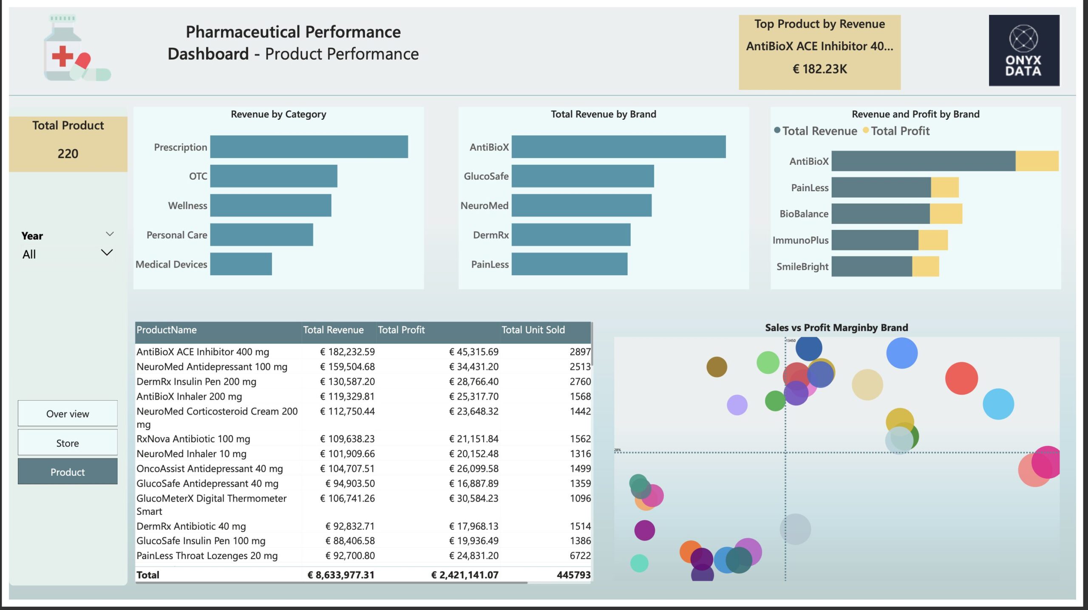This screenshot has height=610, width=1088.
Task: Click the AntiBioX yellow profit segment
Action: coord(1037,161)
